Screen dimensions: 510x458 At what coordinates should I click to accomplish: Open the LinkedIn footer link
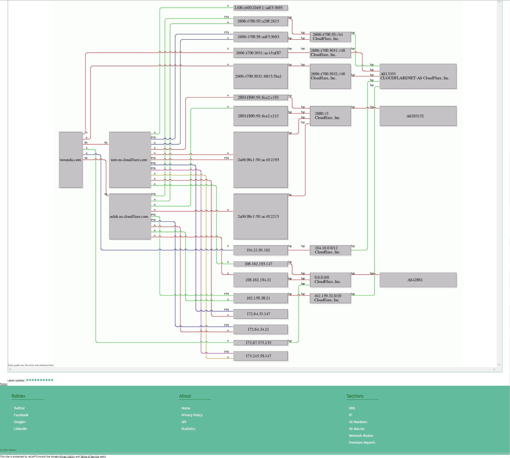20,429
